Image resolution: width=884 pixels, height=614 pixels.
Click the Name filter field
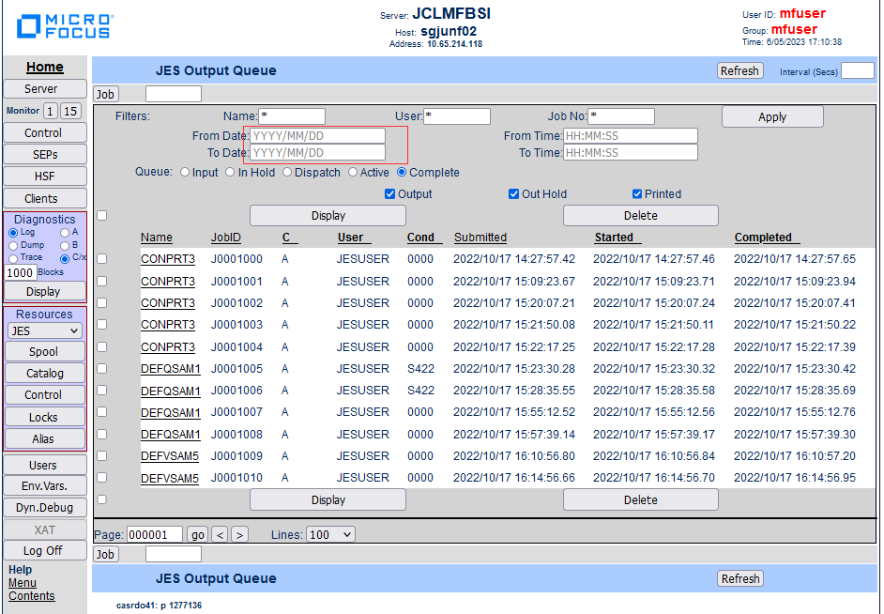tap(292, 116)
